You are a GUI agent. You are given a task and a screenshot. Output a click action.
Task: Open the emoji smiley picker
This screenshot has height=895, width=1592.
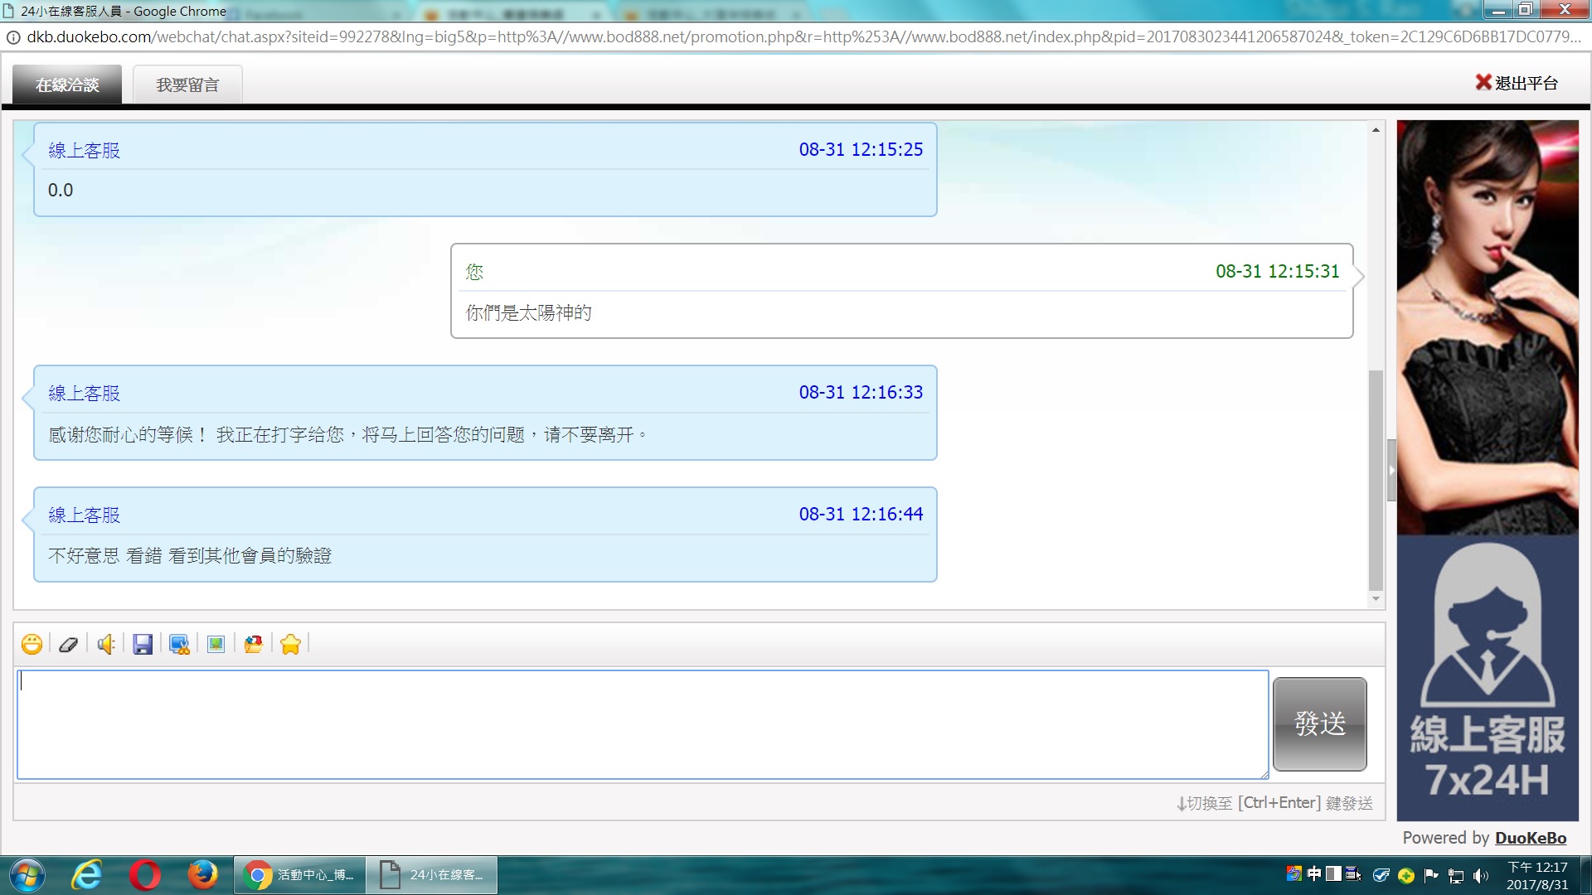tap(32, 644)
